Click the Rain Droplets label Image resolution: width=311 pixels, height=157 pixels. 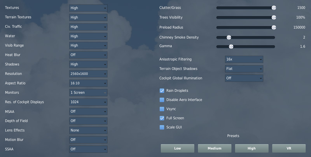[177, 91]
